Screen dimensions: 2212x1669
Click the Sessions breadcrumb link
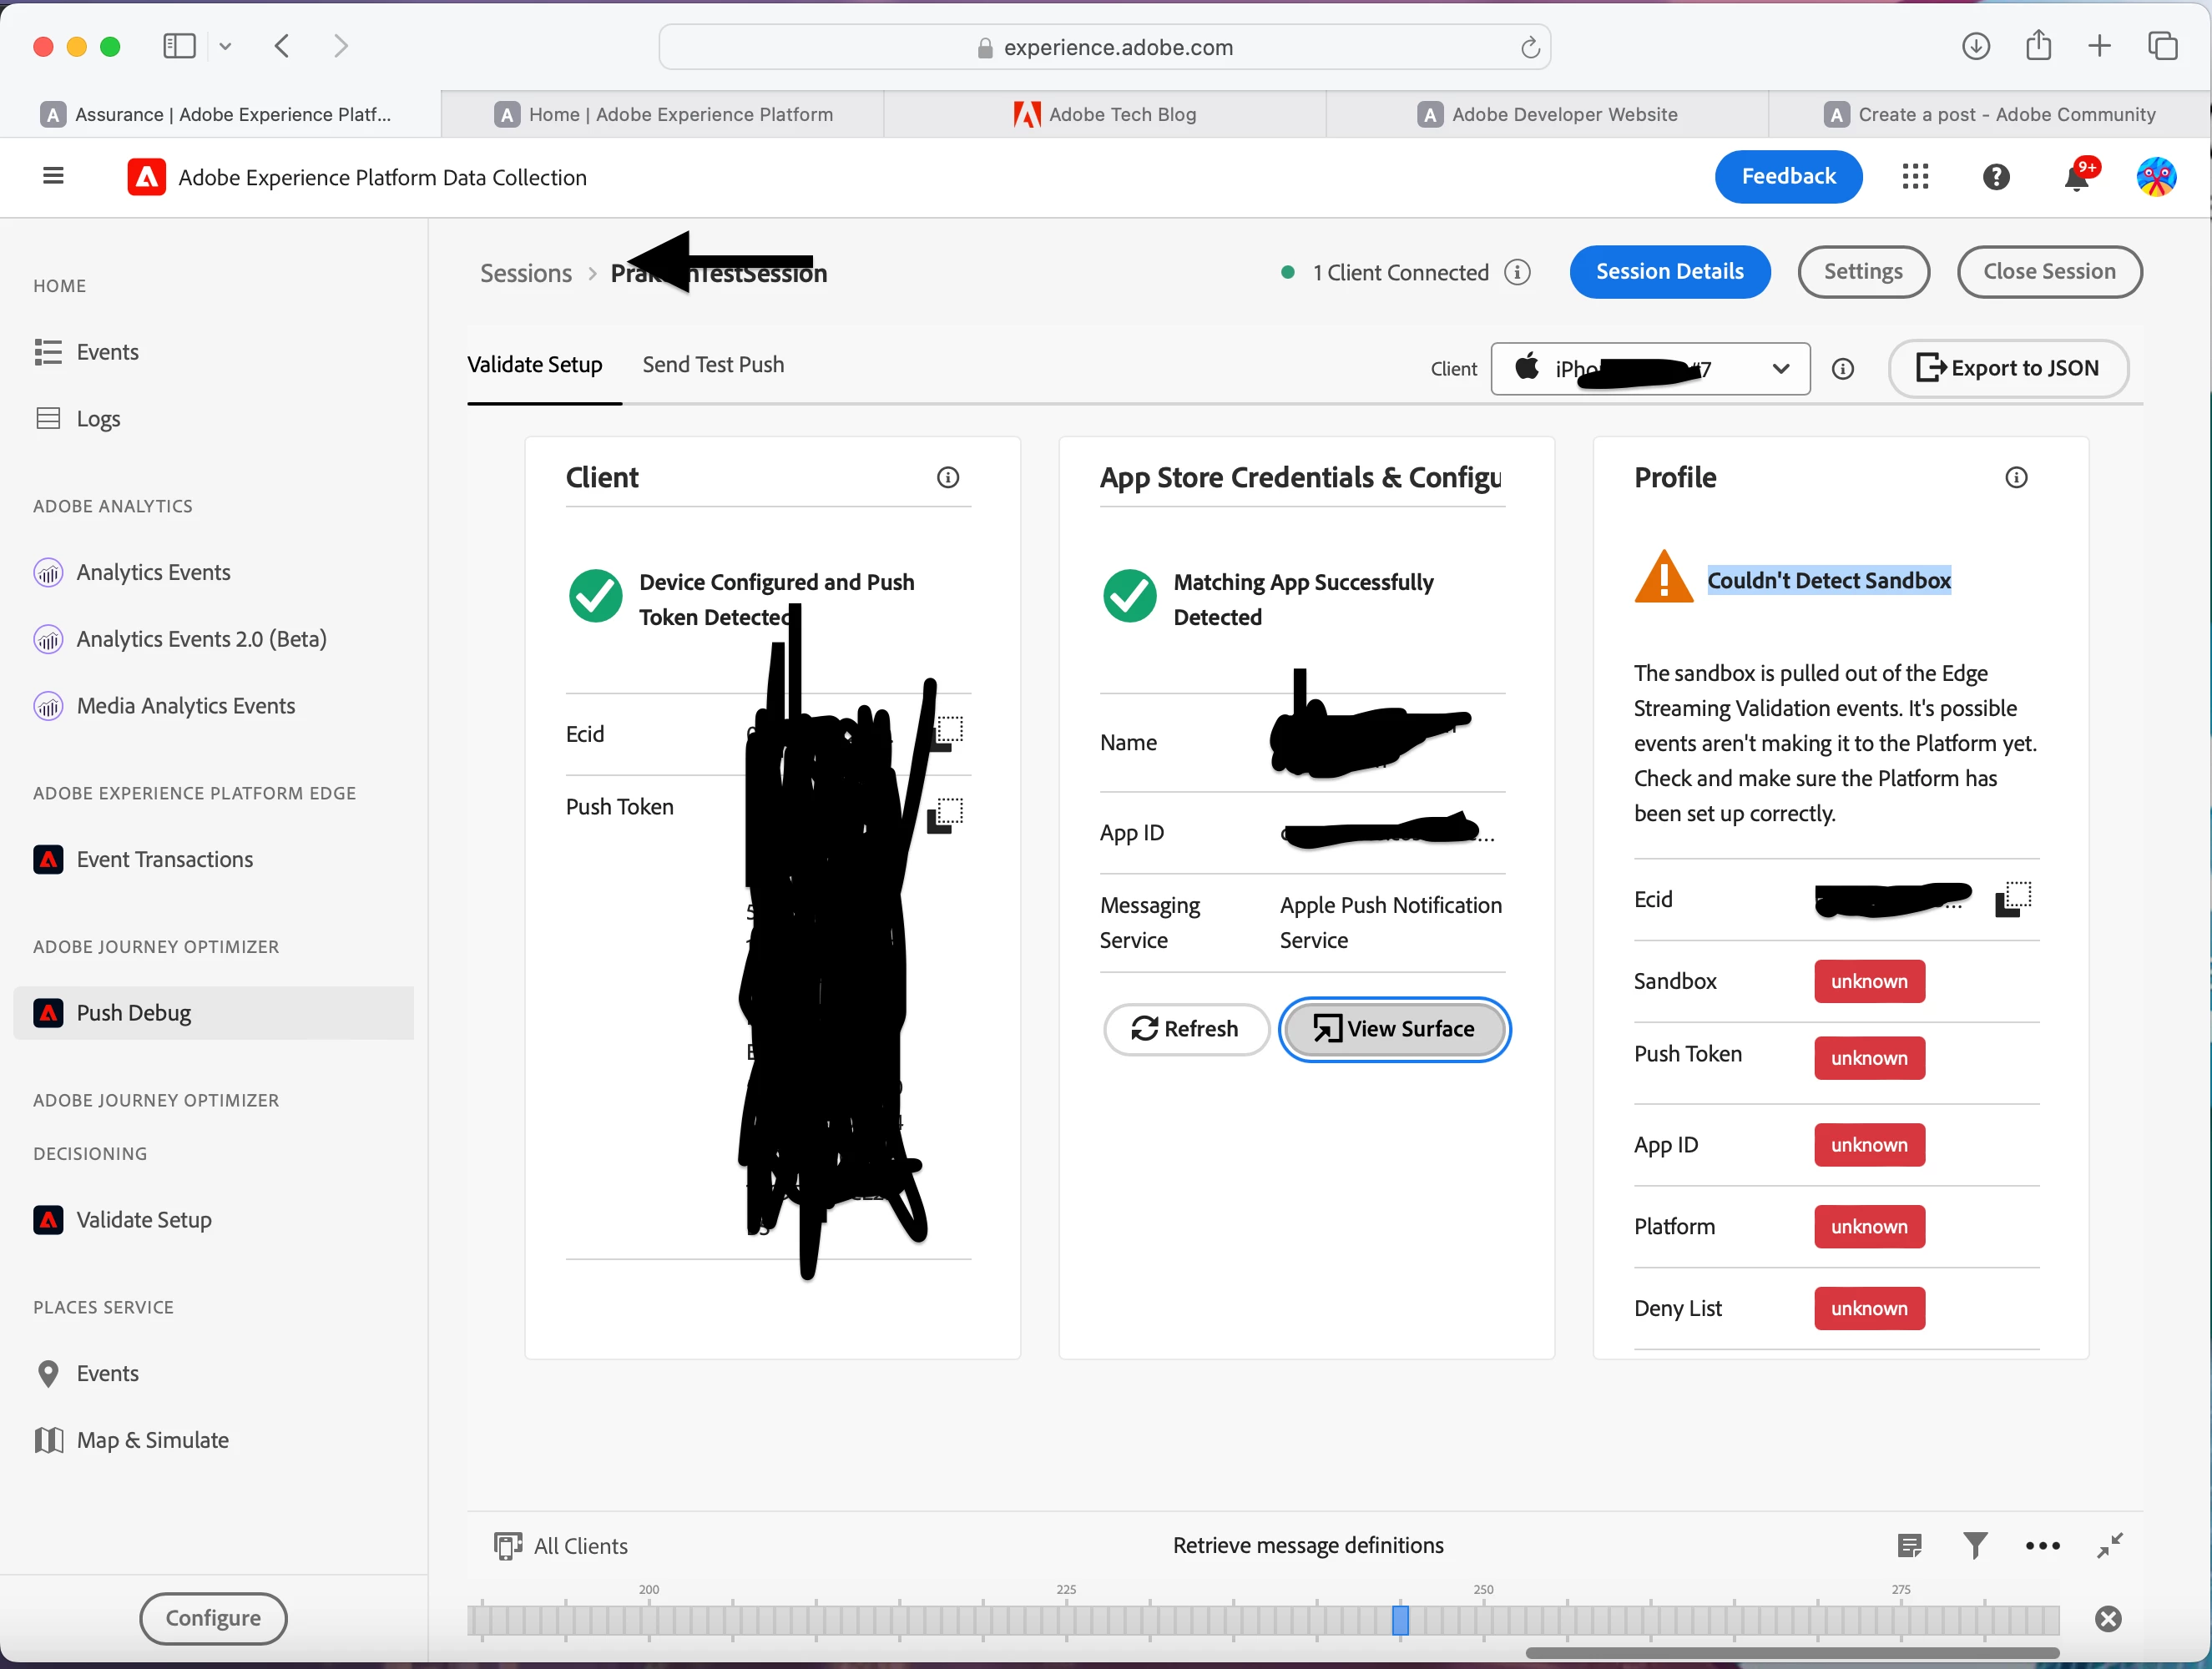525,273
